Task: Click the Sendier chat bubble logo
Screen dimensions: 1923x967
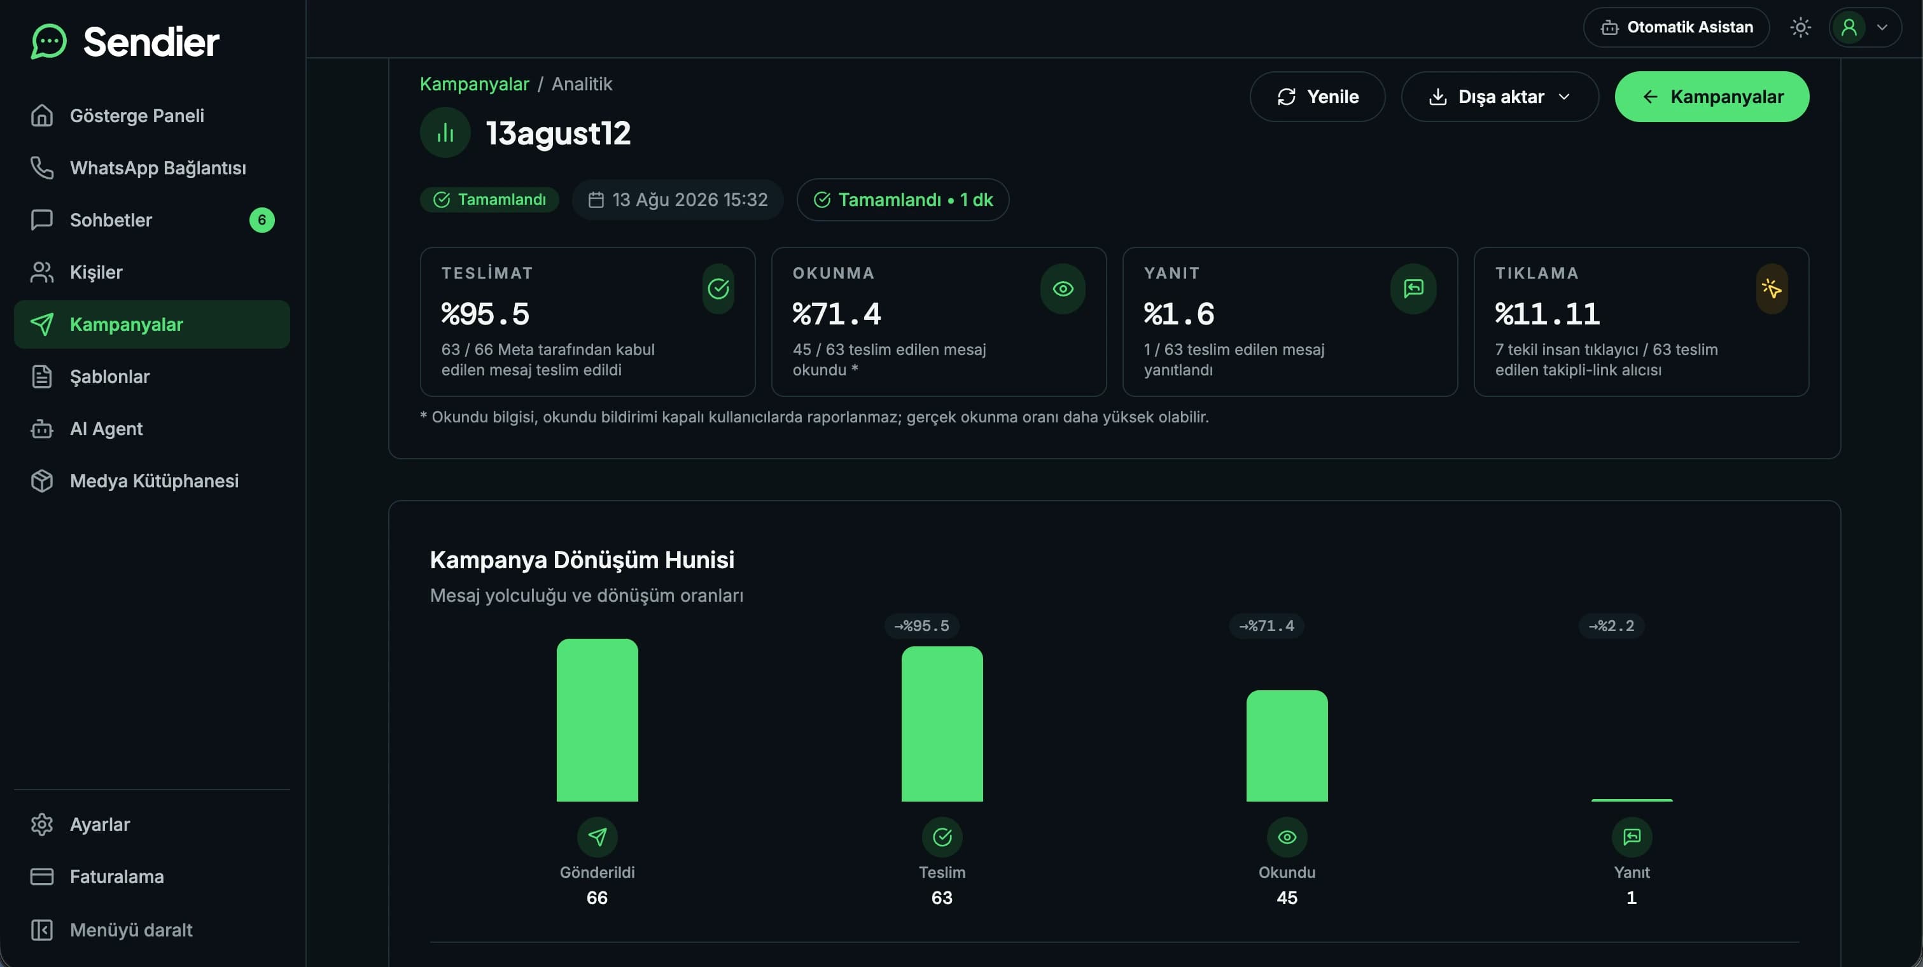Action: 49,42
